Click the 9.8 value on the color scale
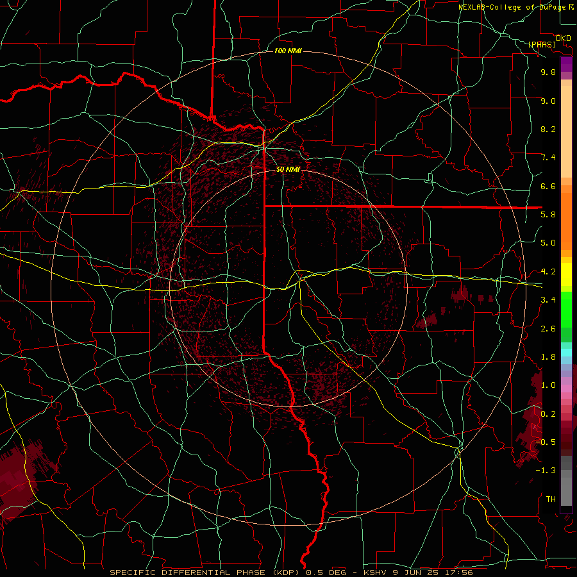The image size is (577, 577). click(x=548, y=72)
